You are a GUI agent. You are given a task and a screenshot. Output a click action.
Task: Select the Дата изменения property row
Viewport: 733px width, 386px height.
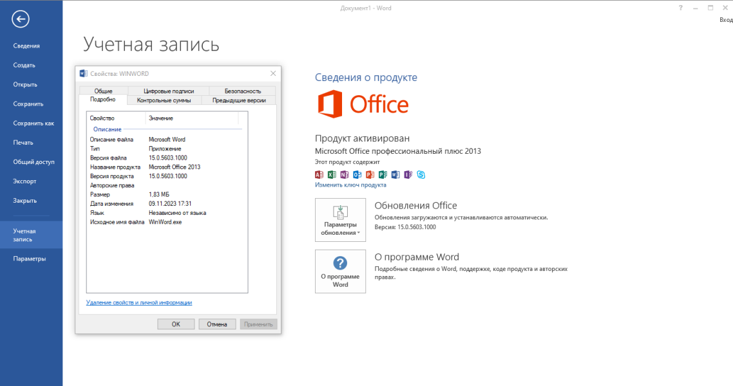point(166,203)
